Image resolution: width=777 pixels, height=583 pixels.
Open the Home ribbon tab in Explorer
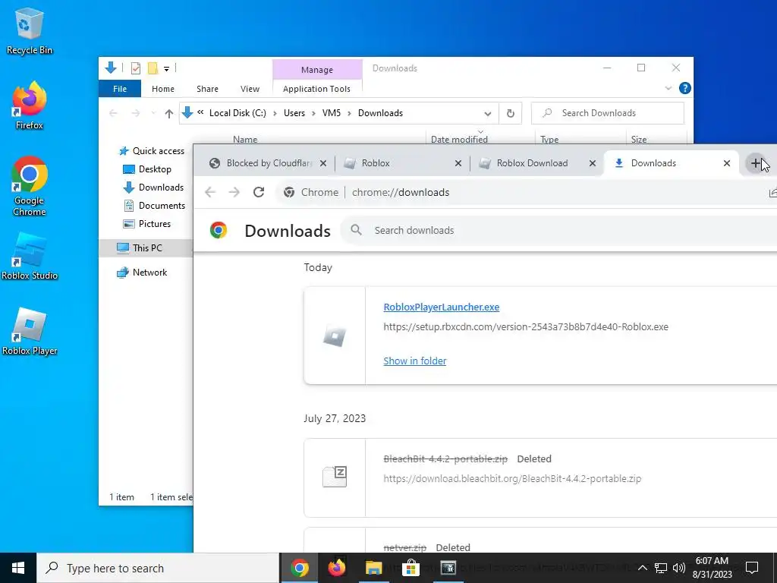point(162,89)
